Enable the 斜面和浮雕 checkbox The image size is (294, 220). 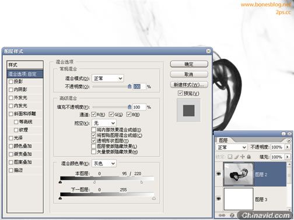(11, 114)
